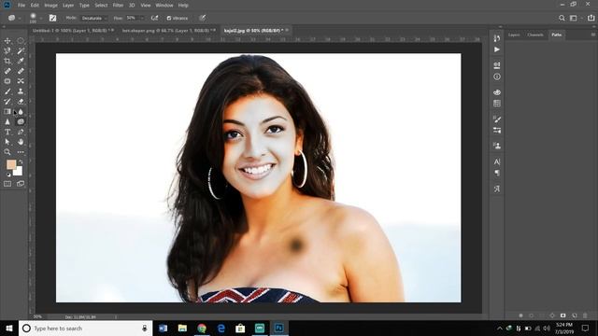Select the Brush tool
Image resolution: width=598 pixels, height=336 pixels.
click(x=7, y=91)
